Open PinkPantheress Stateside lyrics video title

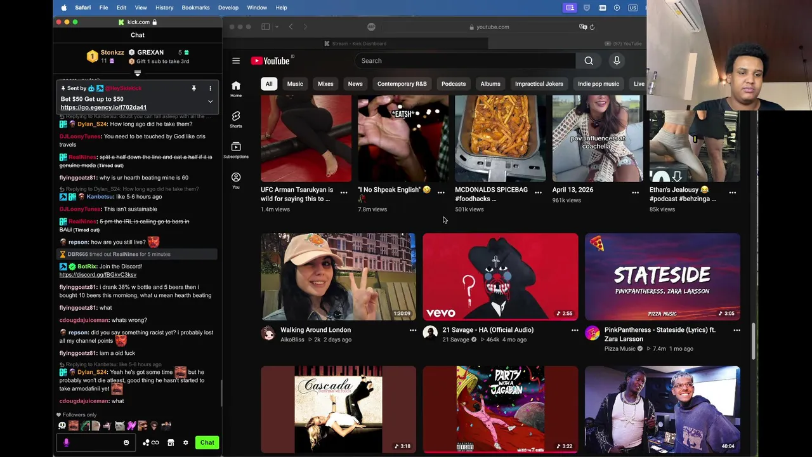pos(660,334)
